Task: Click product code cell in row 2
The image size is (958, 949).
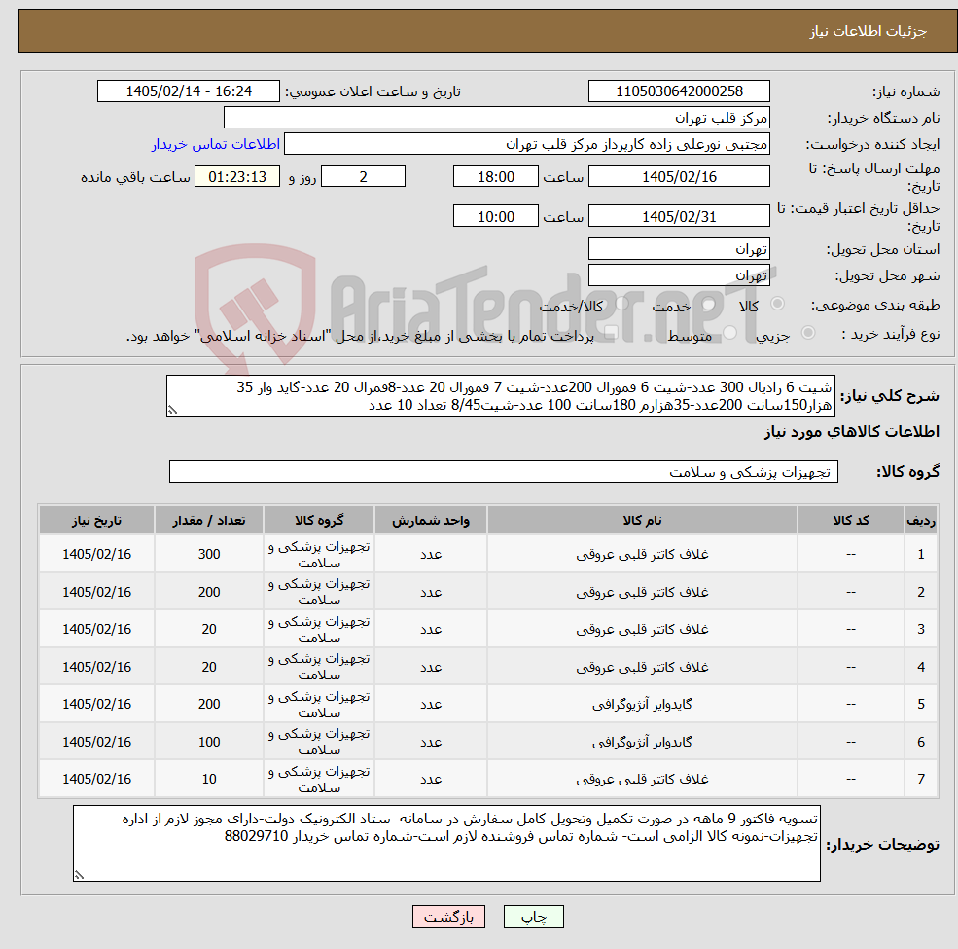Action: point(850,592)
